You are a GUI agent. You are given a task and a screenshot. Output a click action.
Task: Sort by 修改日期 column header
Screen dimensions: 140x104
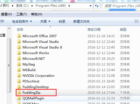click(94, 29)
